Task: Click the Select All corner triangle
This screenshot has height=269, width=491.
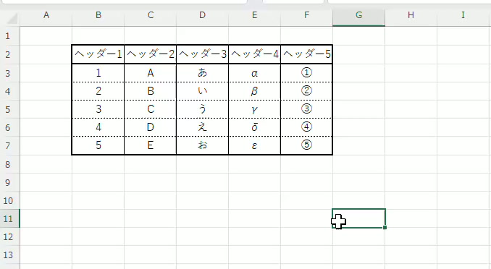Action: tap(12, 19)
